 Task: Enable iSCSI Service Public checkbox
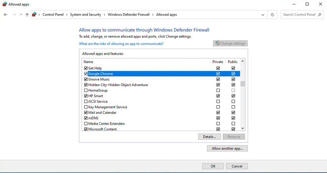(x=233, y=101)
